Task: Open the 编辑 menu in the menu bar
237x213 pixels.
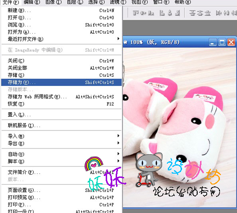Action: click(32, 2)
